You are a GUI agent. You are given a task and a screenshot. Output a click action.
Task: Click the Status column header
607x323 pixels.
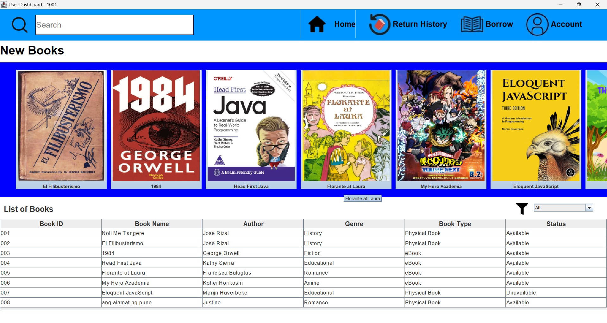coord(556,224)
